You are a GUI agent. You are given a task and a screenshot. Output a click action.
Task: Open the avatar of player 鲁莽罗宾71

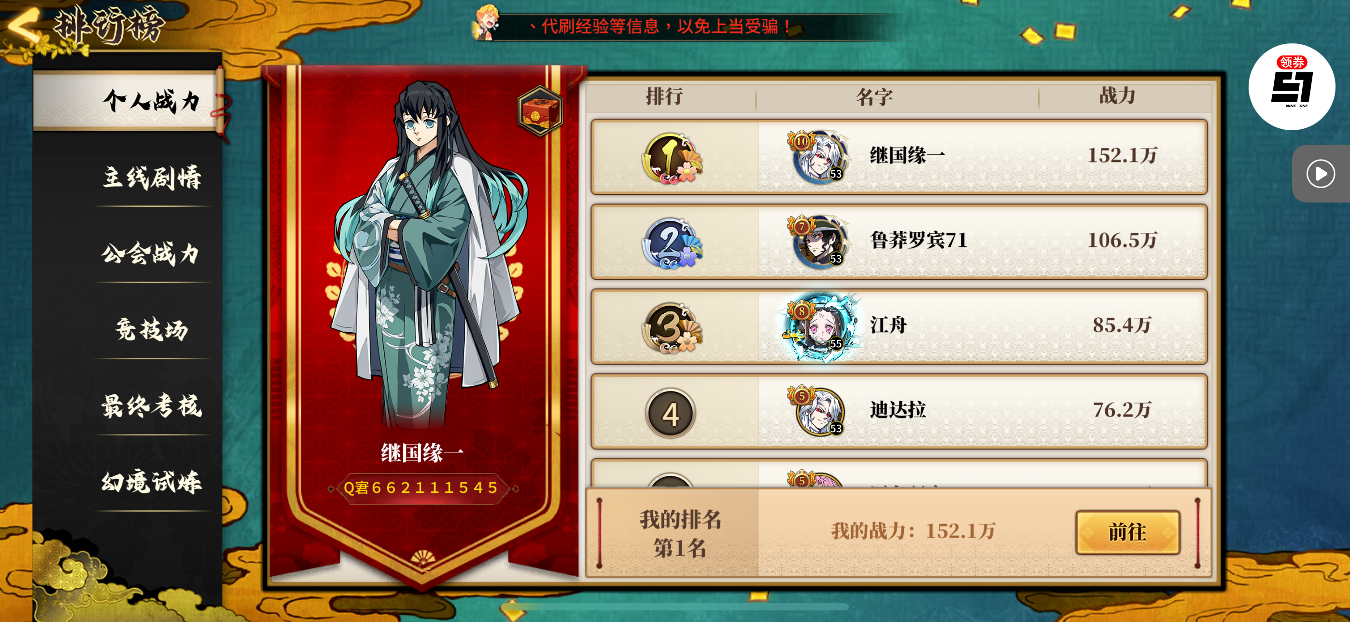coord(820,241)
